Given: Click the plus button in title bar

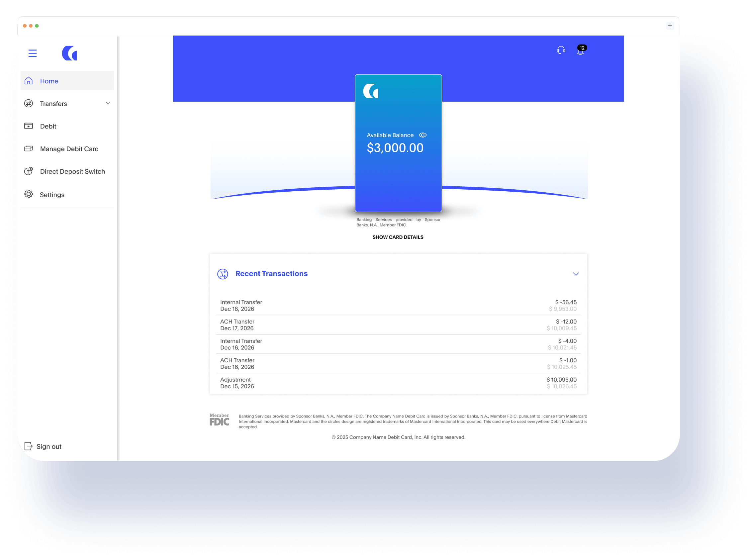Looking at the screenshot, I should coord(670,26).
